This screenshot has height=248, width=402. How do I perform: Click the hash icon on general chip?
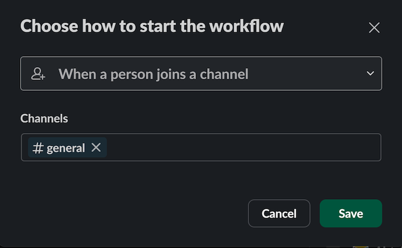pos(38,148)
